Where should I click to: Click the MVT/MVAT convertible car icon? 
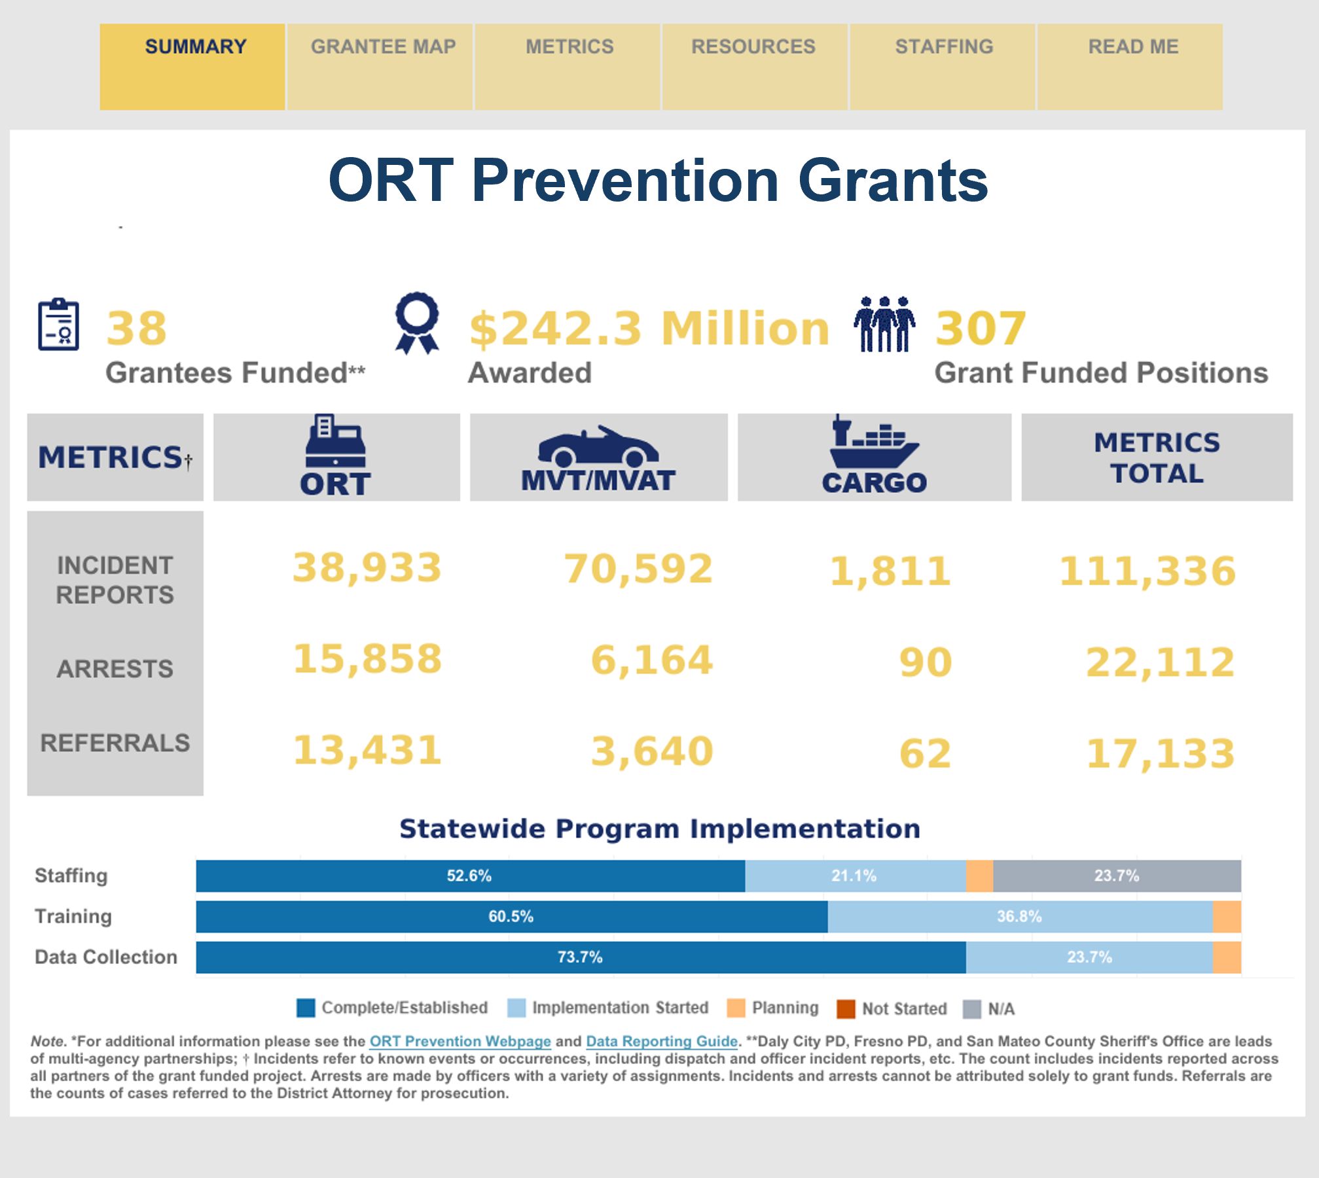tap(598, 446)
